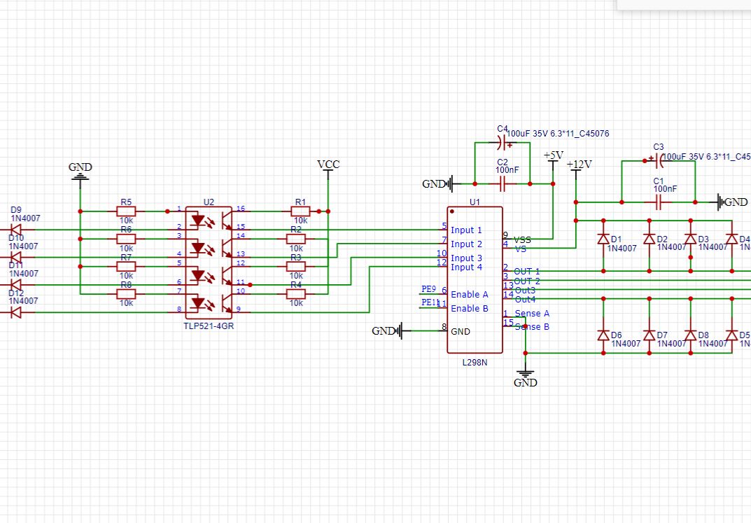
Task: Select capacitor C1 on the 12V rail
Action: pos(659,202)
